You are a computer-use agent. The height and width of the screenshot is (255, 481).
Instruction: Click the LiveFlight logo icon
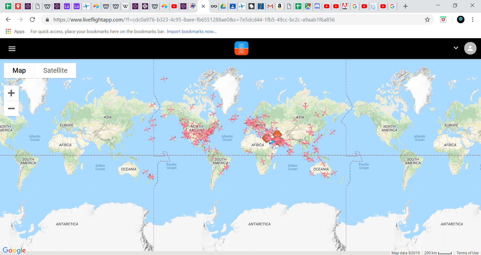[x=241, y=48]
